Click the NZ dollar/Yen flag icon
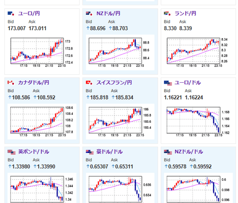 89,13
